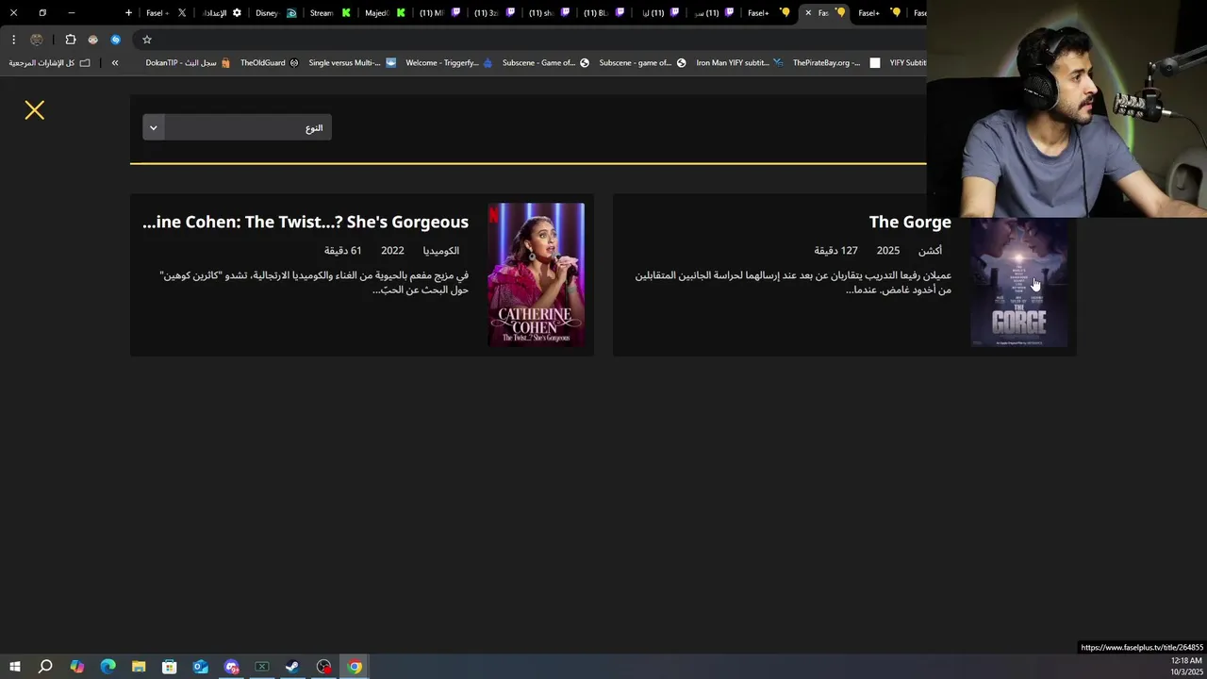Open the round dark icon with red dot on taskbar
The image size is (1207, 679).
point(323,667)
